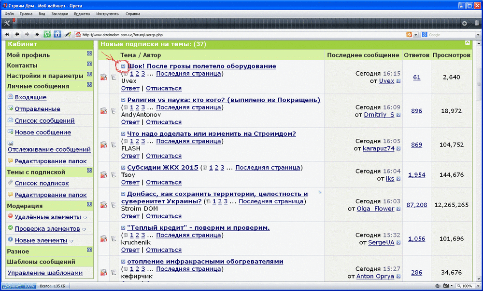The height and width of the screenshot is (291, 483).
Task: Open Uvex profile via the arrow icon
Action: tap(398, 81)
